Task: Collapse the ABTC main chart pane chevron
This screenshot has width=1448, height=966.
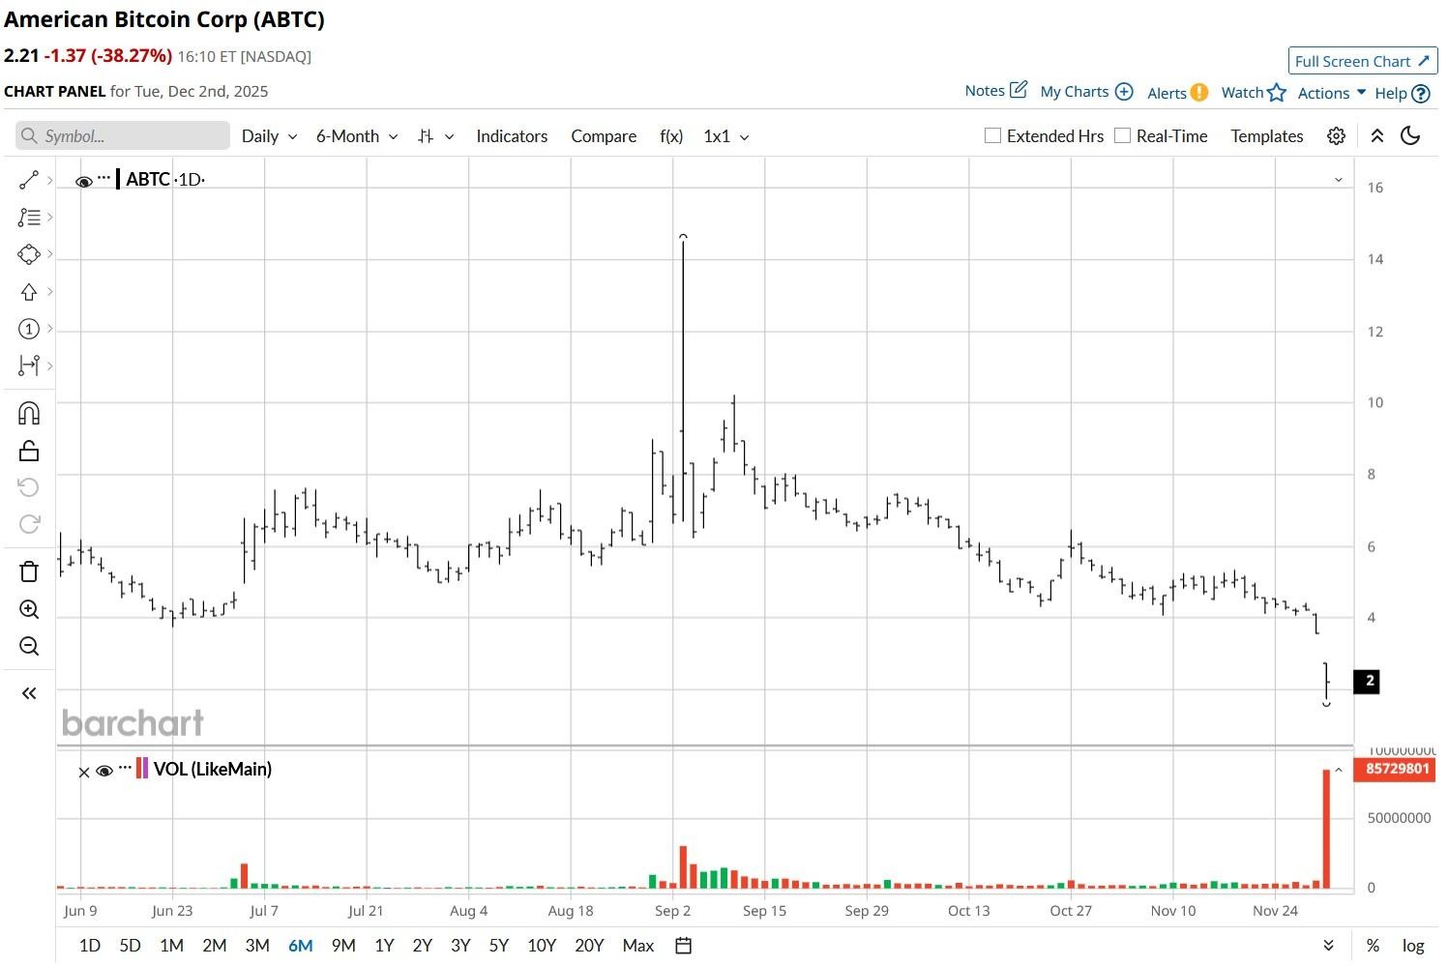Action: (1339, 180)
